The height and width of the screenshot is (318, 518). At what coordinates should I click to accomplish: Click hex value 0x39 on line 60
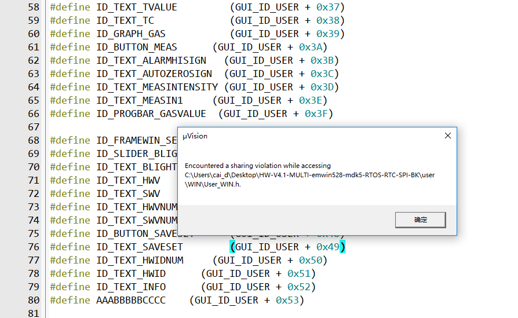pos(328,34)
